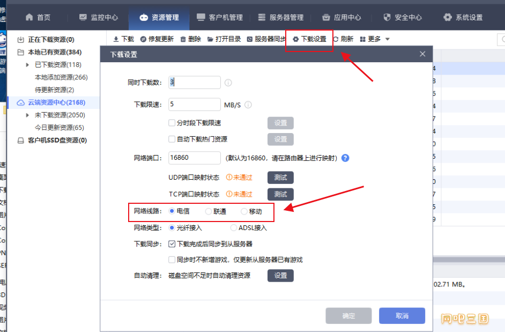
Task: Select the 联通 network line radio
Action: point(209,211)
